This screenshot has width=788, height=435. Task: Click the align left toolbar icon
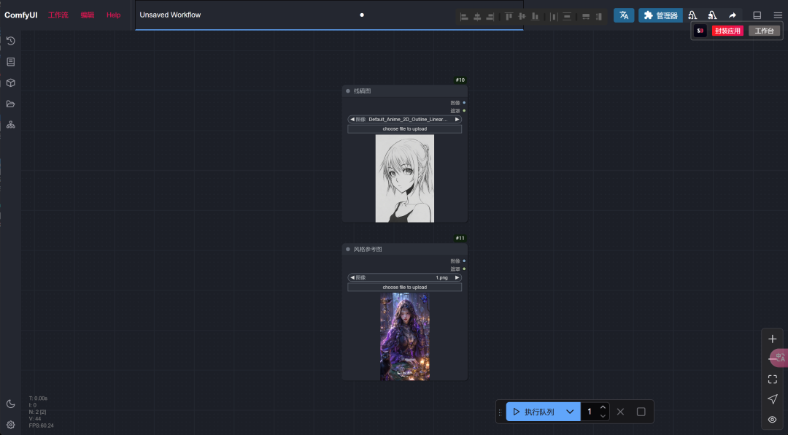pos(464,17)
